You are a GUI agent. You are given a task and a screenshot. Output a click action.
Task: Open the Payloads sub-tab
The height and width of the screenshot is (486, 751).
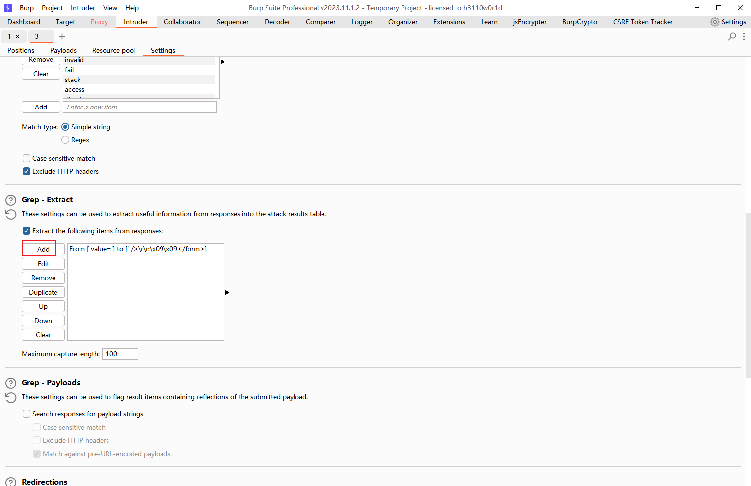click(x=63, y=50)
